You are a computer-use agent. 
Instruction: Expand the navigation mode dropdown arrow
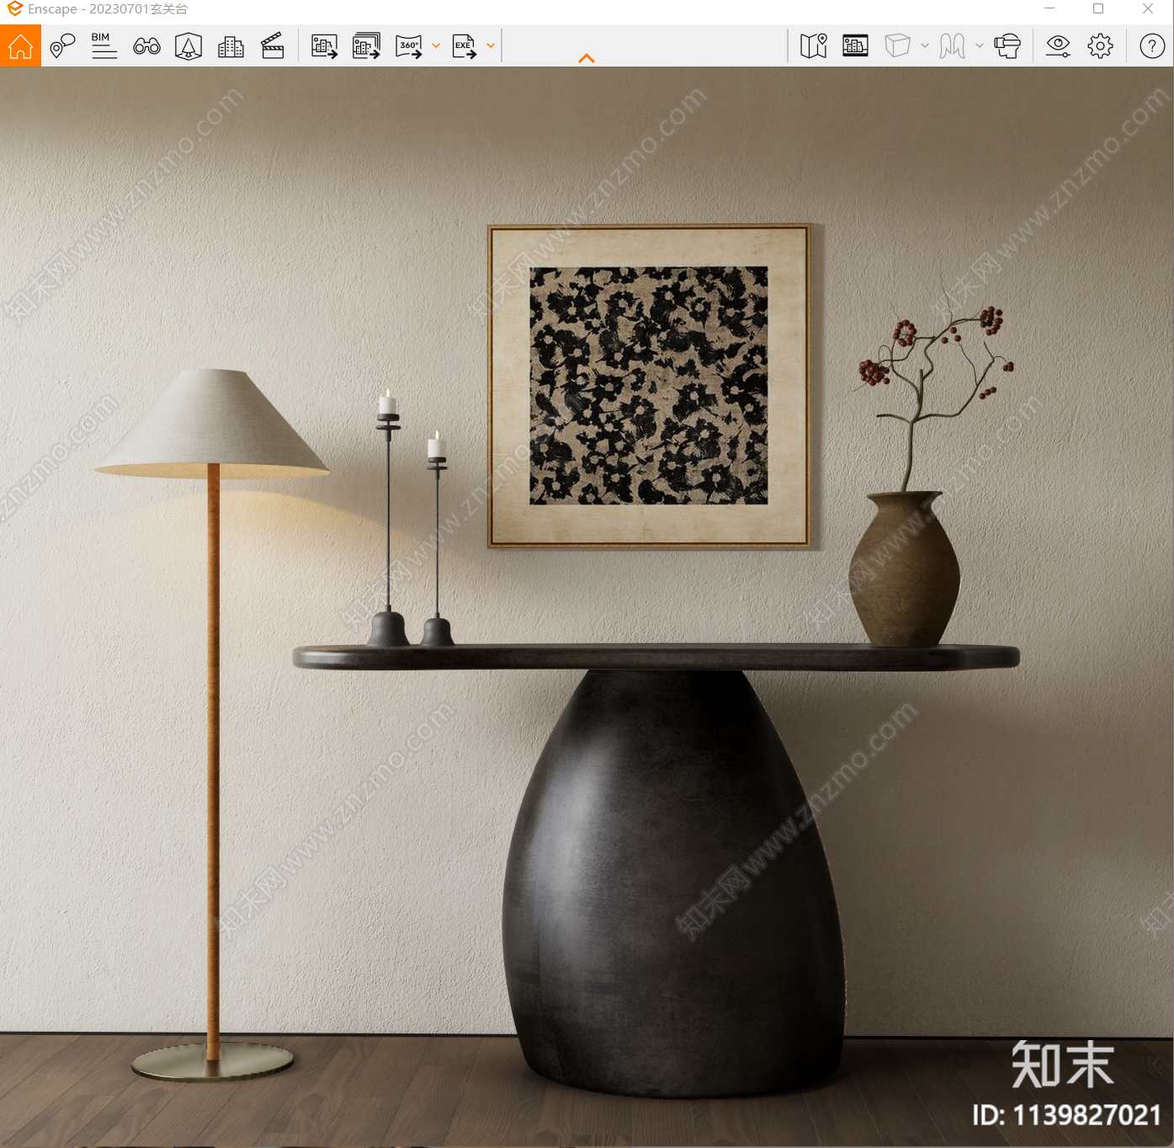980,46
